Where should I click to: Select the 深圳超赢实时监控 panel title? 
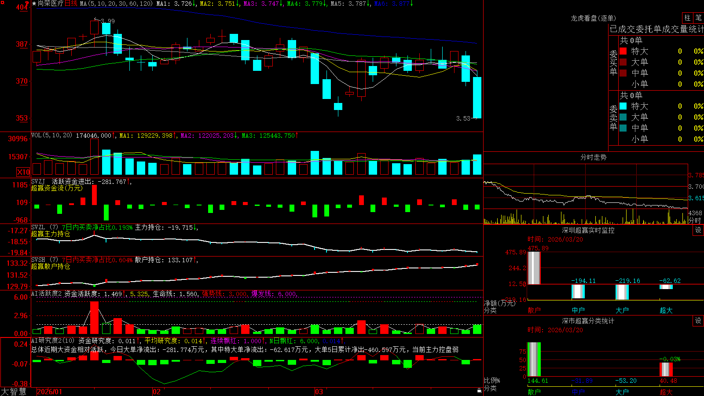pyautogui.click(x=588, y=230)
